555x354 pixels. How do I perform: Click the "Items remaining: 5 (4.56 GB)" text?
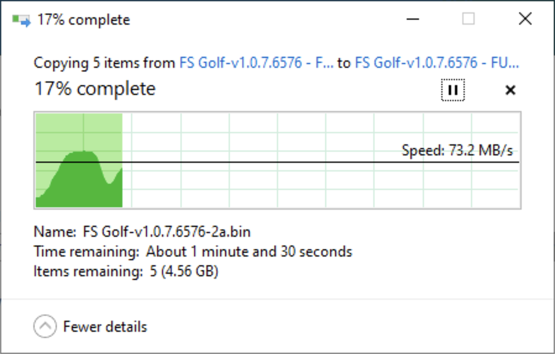(126, 271)
